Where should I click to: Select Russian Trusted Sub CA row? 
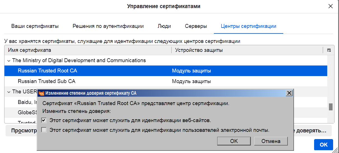pos(166,81)
